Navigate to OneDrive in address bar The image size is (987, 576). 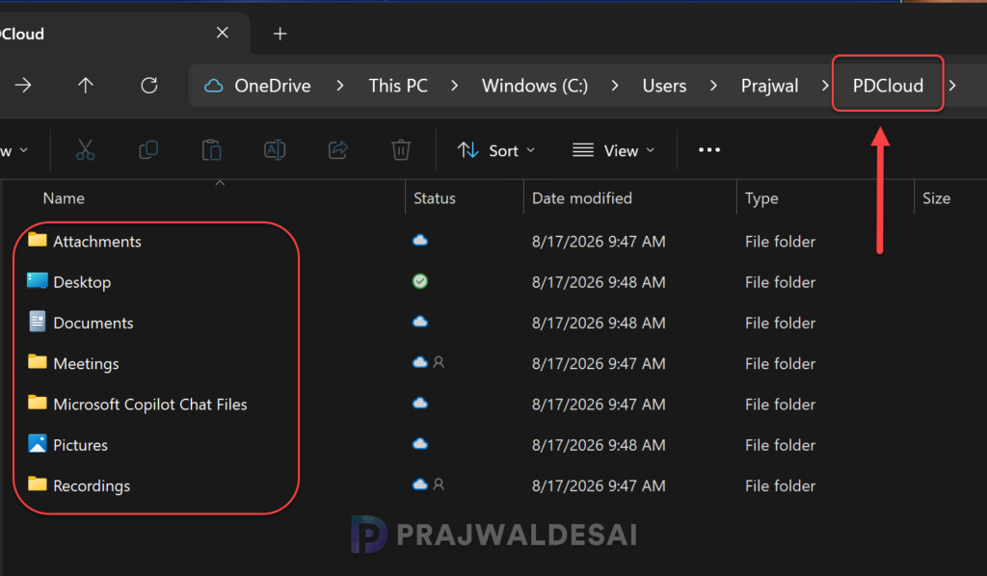[273, 86]
